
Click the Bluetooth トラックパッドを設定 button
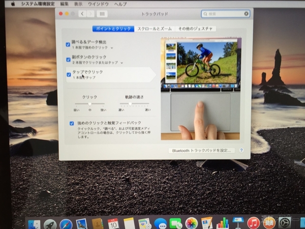[201, 151]
